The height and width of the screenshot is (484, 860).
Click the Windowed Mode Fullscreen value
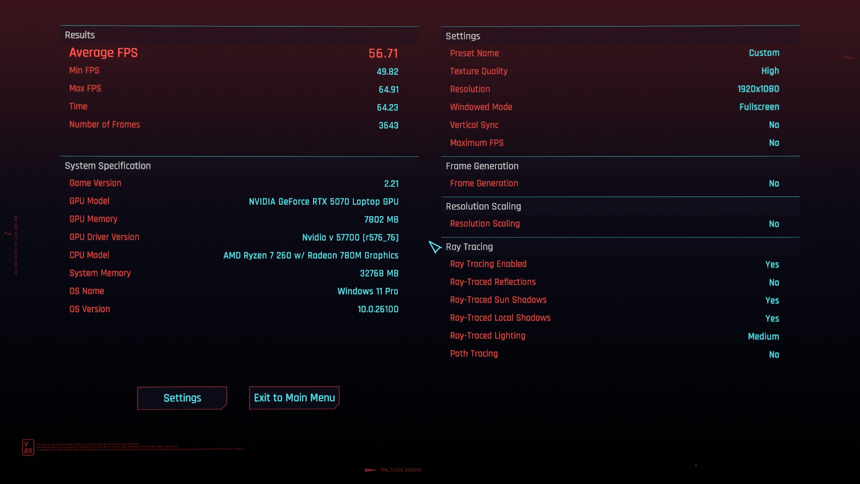759,107
